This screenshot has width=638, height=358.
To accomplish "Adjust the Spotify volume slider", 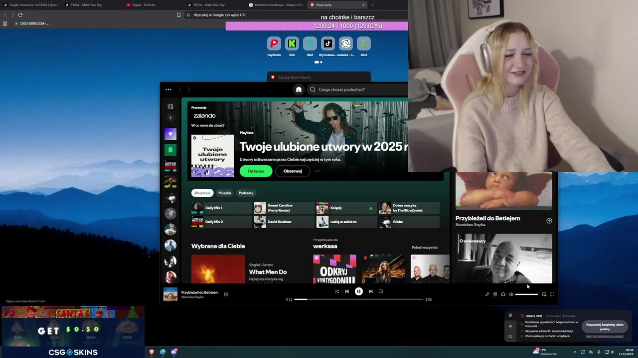I will 527,294.
